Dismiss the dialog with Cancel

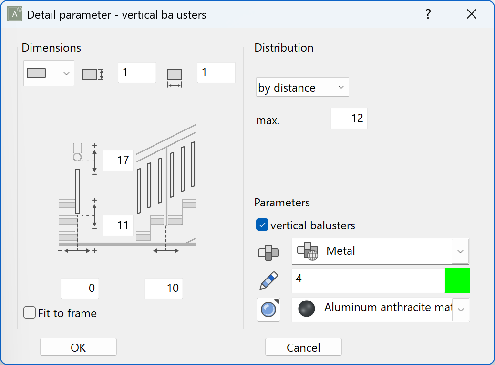(303, 347)
